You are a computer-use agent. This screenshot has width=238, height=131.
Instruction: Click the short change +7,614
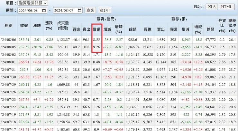[x=185, y=62]
